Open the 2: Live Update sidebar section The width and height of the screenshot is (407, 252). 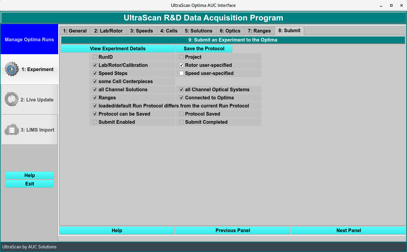pyautogui.click(x=29, y=100)
